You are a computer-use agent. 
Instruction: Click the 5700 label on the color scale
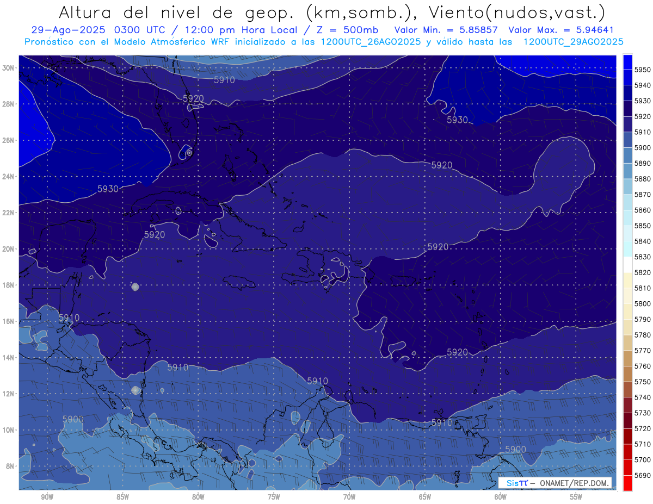643,459
